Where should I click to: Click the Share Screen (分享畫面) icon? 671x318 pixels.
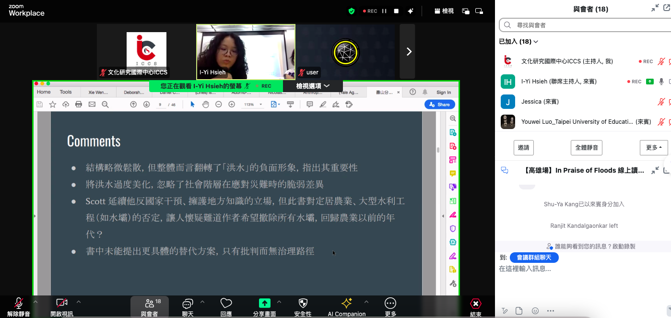[x=264, y=304]
